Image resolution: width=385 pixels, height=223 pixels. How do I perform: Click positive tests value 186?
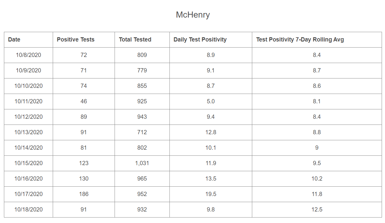[84, 194]
